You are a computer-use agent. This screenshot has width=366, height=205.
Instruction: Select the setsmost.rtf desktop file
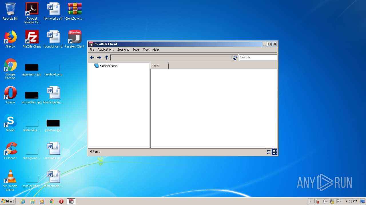click(x=53, y=151)
